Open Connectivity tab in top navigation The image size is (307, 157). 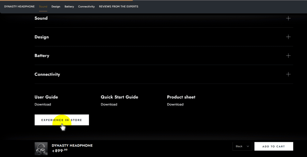tap(86, 7)
